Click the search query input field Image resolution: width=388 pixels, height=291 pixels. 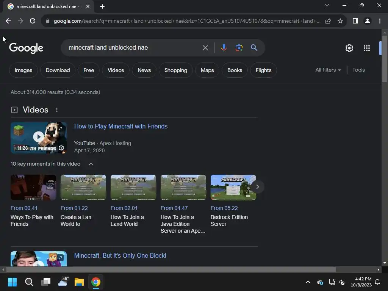[134, 47]
